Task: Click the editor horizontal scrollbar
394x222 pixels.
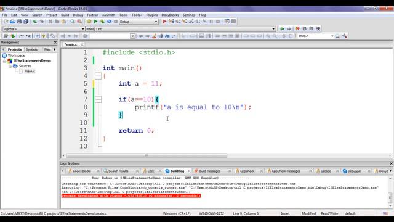Action: pyautogui.click(x=147, y=155)
